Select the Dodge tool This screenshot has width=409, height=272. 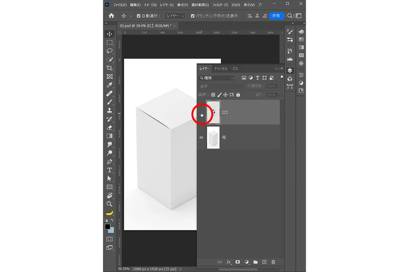click(x=109, y=153)
